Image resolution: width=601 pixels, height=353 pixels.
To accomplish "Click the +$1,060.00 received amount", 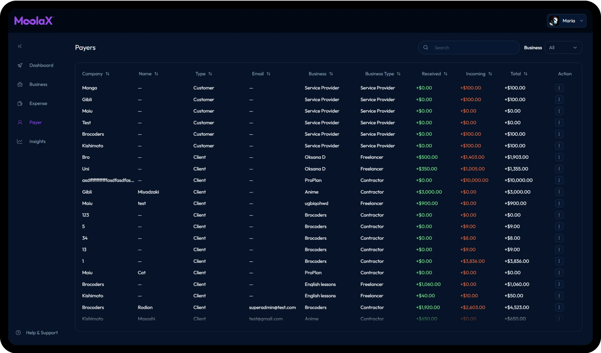I will point(428,285).
